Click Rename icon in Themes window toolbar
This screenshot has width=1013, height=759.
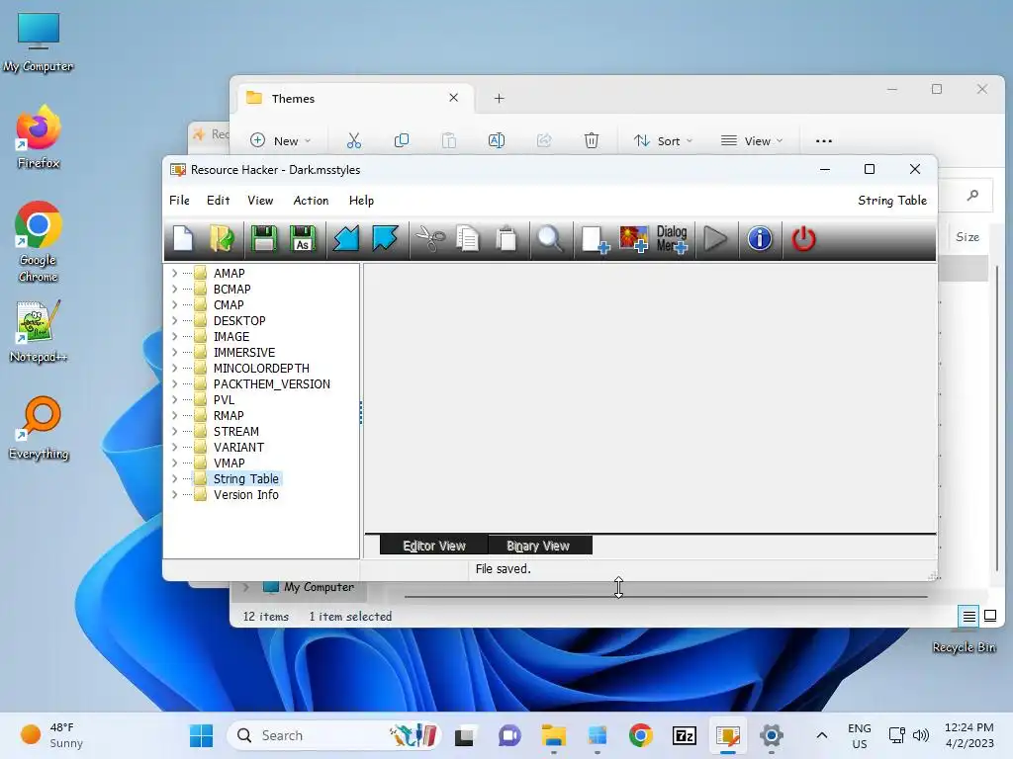[497, 140]
